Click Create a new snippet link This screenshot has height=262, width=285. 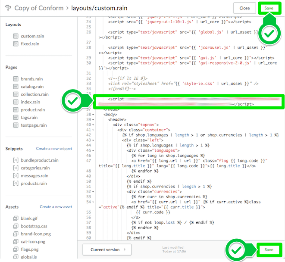54,149
